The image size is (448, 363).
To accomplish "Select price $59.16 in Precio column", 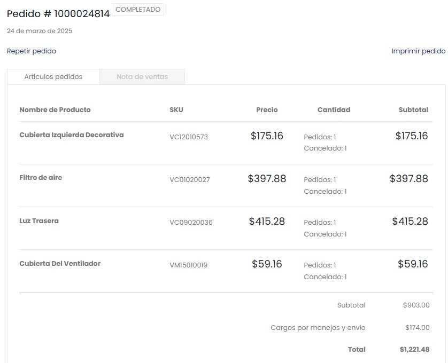I will pos(267,264).
